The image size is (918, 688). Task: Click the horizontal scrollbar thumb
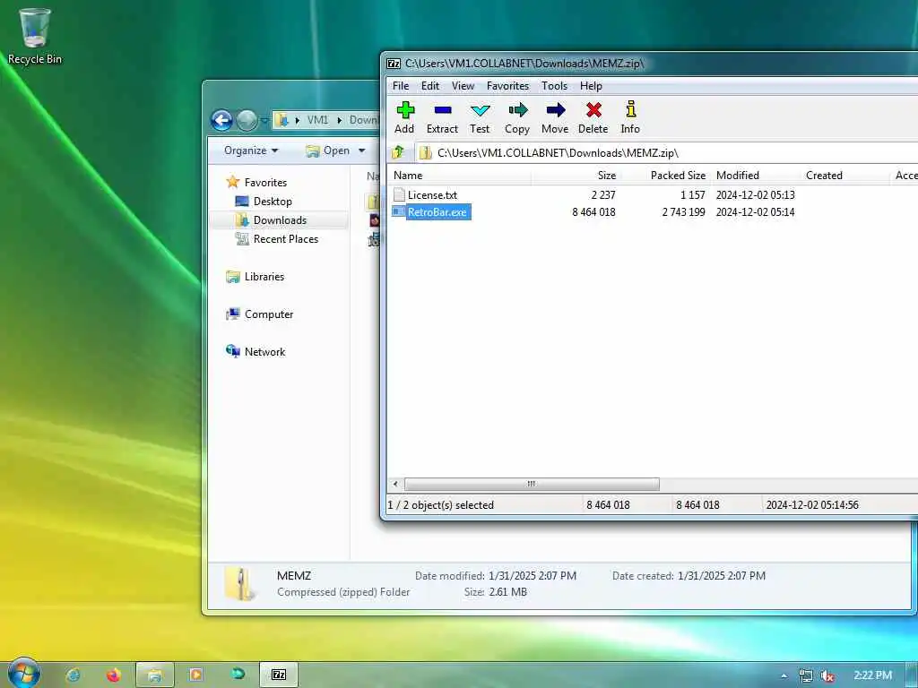coord(532,484)
